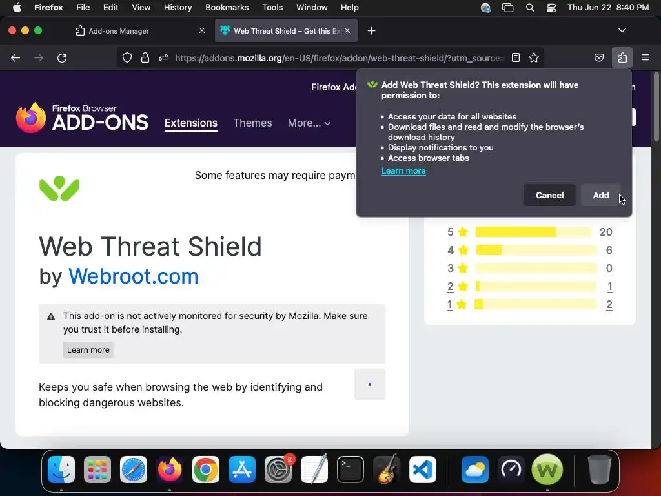Open the 20 five-star reviews count
The image size is (661, 496).
click(x=605, y=232)
